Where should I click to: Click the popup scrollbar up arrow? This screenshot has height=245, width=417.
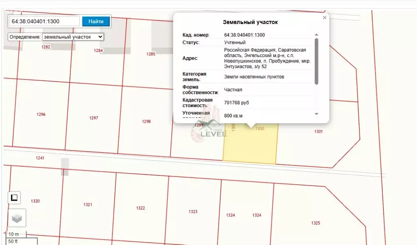(x=316, y=35)
